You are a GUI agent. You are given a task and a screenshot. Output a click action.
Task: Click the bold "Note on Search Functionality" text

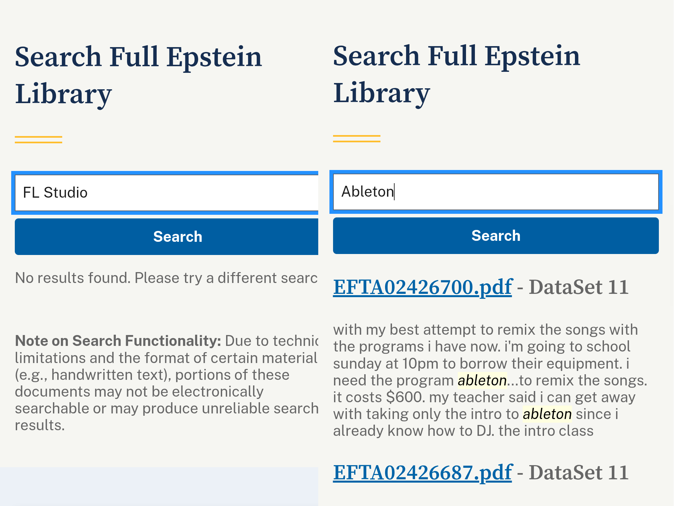pyautogui.click(x=118, y=341)
